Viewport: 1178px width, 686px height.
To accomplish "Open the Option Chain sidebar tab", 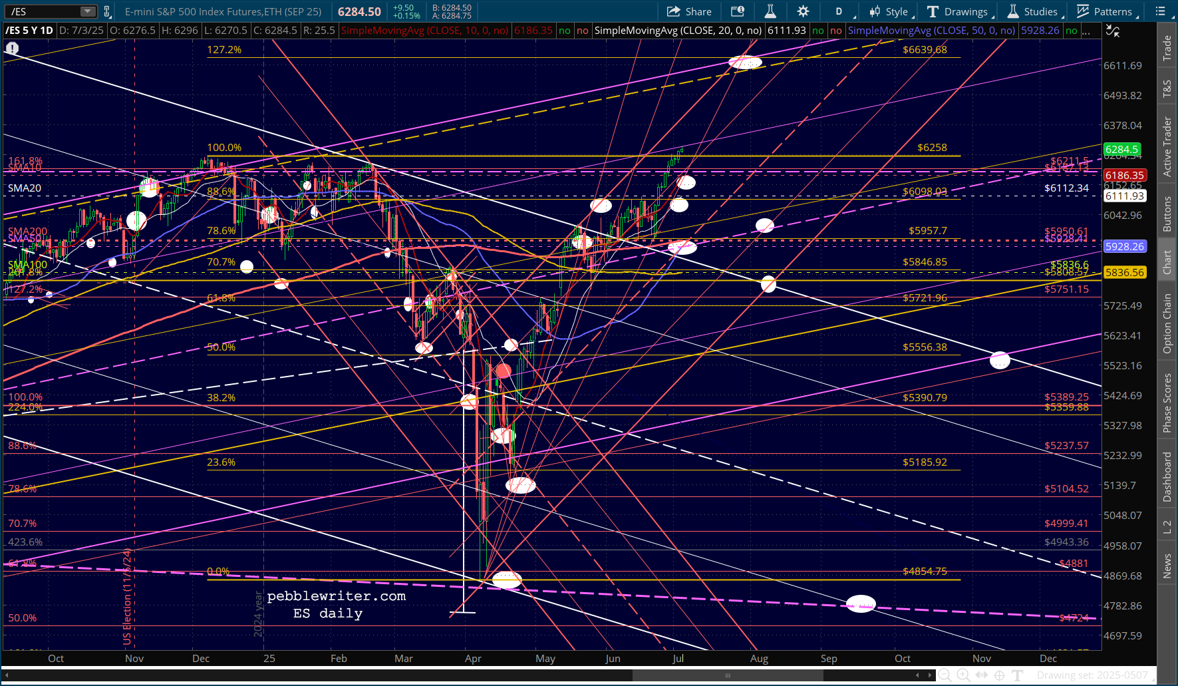I will (x=1167, y=323).
